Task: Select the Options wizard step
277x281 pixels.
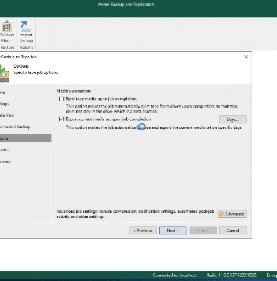Action: (25, 138)
